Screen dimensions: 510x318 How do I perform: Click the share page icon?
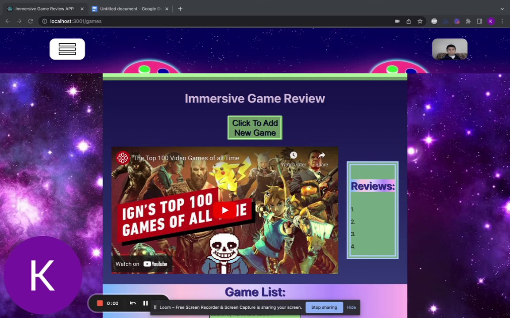(x=409, y=21)
